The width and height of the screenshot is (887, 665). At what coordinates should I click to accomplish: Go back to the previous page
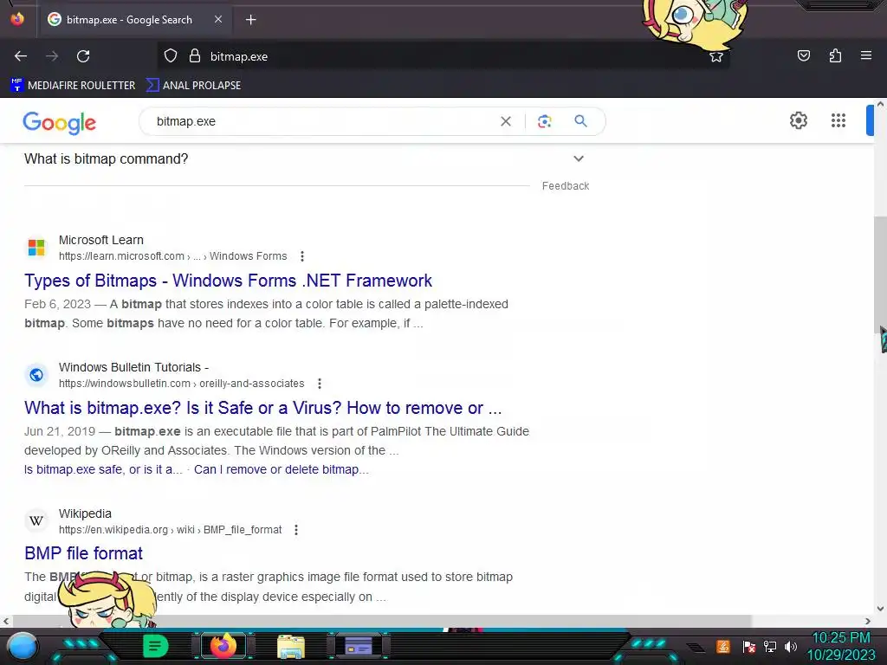(x=21, y=56)
